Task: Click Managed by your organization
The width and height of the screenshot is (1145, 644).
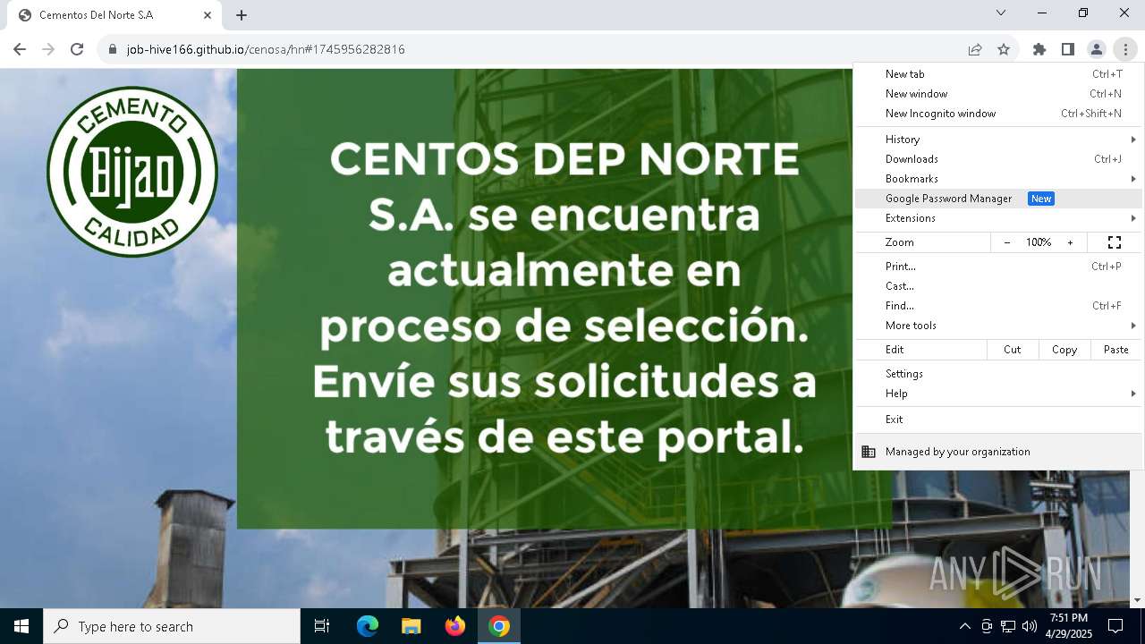Action: 999,452
